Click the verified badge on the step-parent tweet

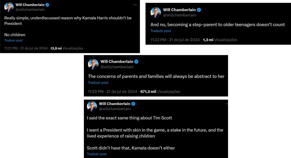[199, 10]
